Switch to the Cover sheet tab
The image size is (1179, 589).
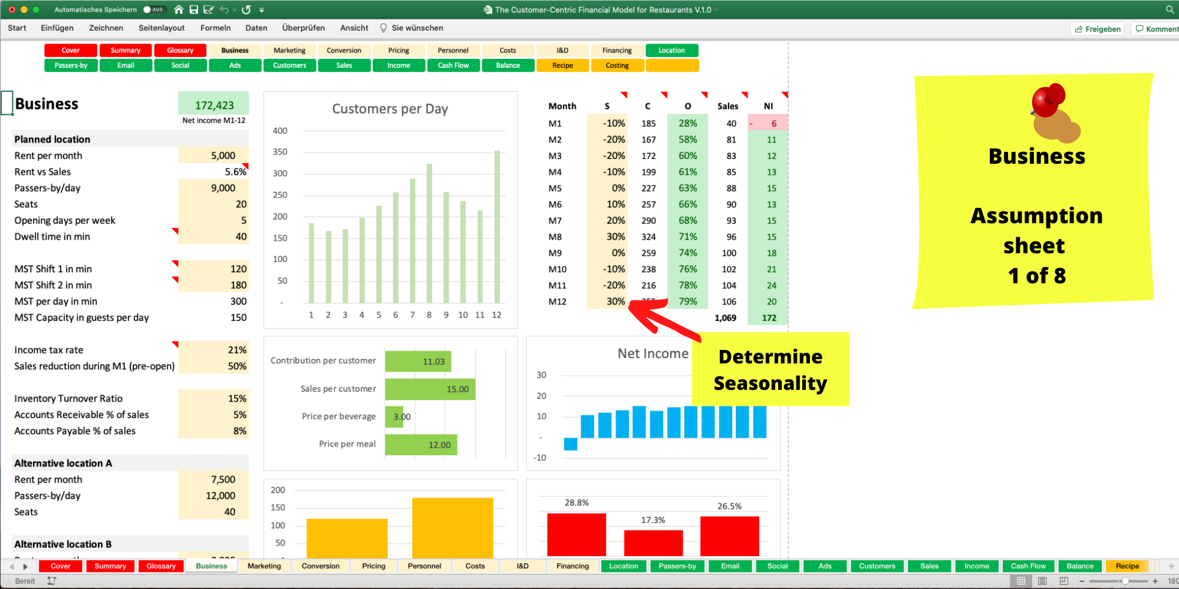(60, 566)
